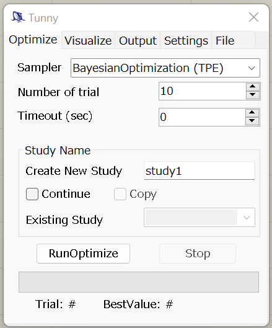The image size is (272, 328).
Task: Start optimization with RunOptimize button
Action: click(x=83, y=254)
